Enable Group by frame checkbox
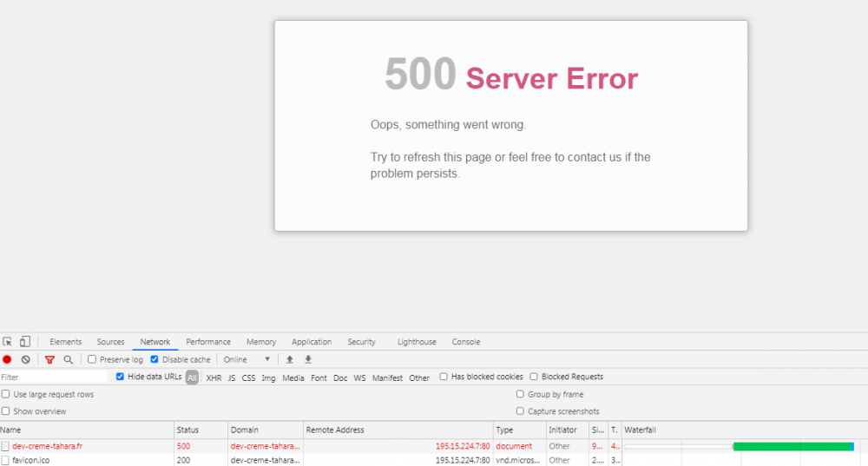This screenshot has width=868, height=466. pyautogui.click(x=520, y=394)
